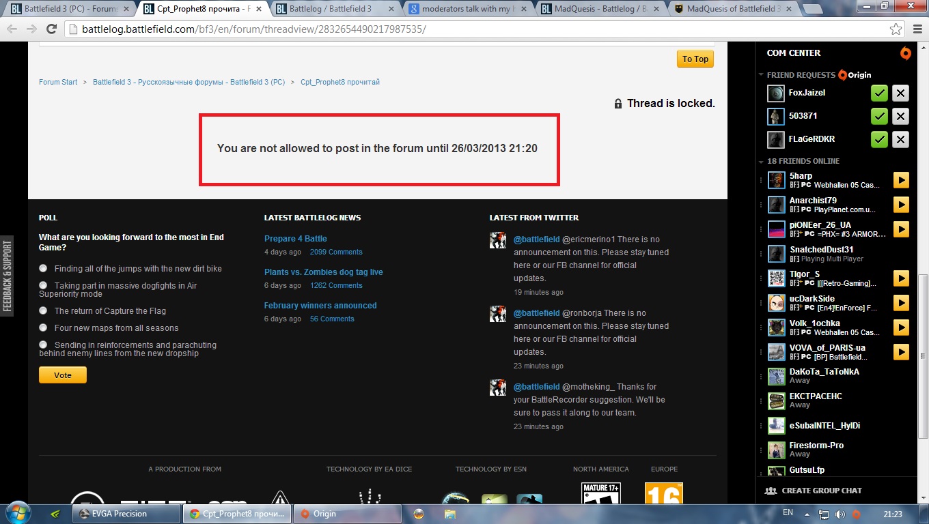Accept FLaGeRDKR's friend request
This screenshot has width=929, height=524.
pyautogui.click(x=879, y=140)
